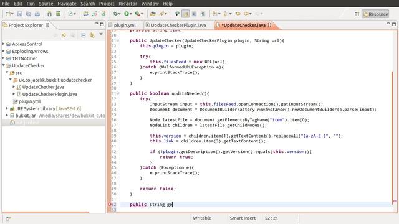Viewport: 399px width, 224px height.
Task: Click Collapse All in Project Explorer
Action: (x=83, y=35)
